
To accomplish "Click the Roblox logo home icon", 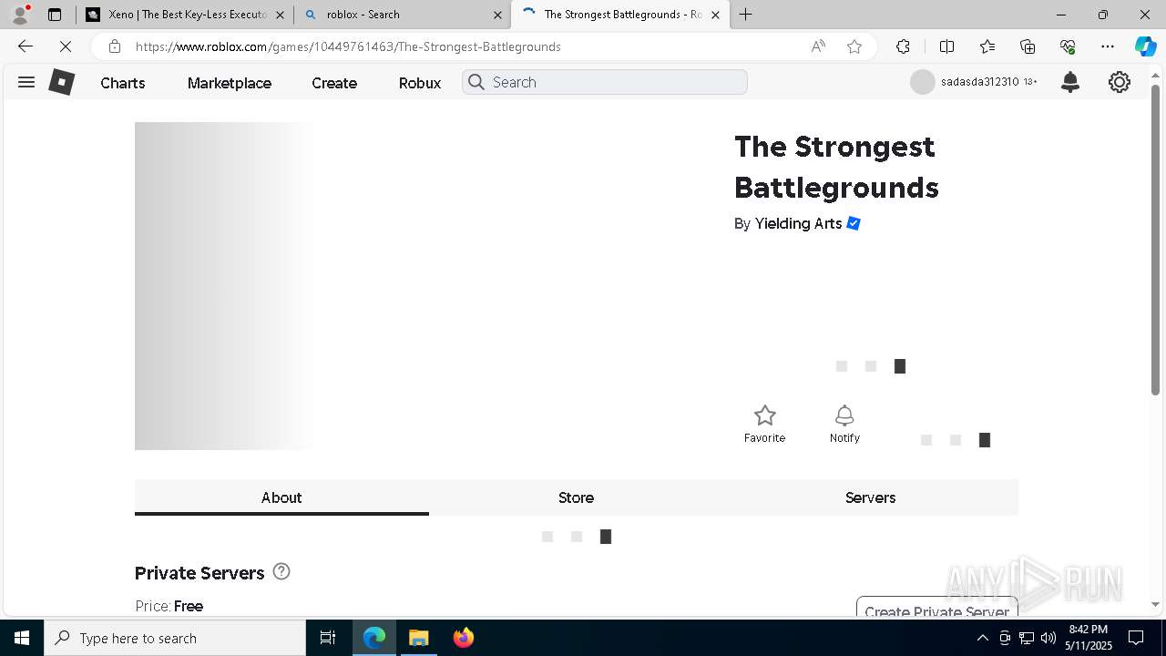I will 61,82.
